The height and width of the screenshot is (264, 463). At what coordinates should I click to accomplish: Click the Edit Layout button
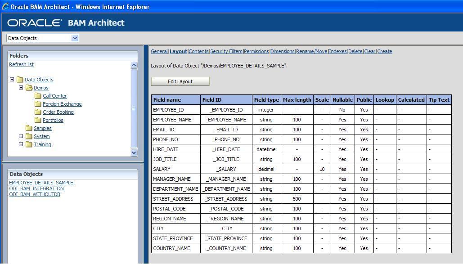pyautogui.click(x=180, y=81)
